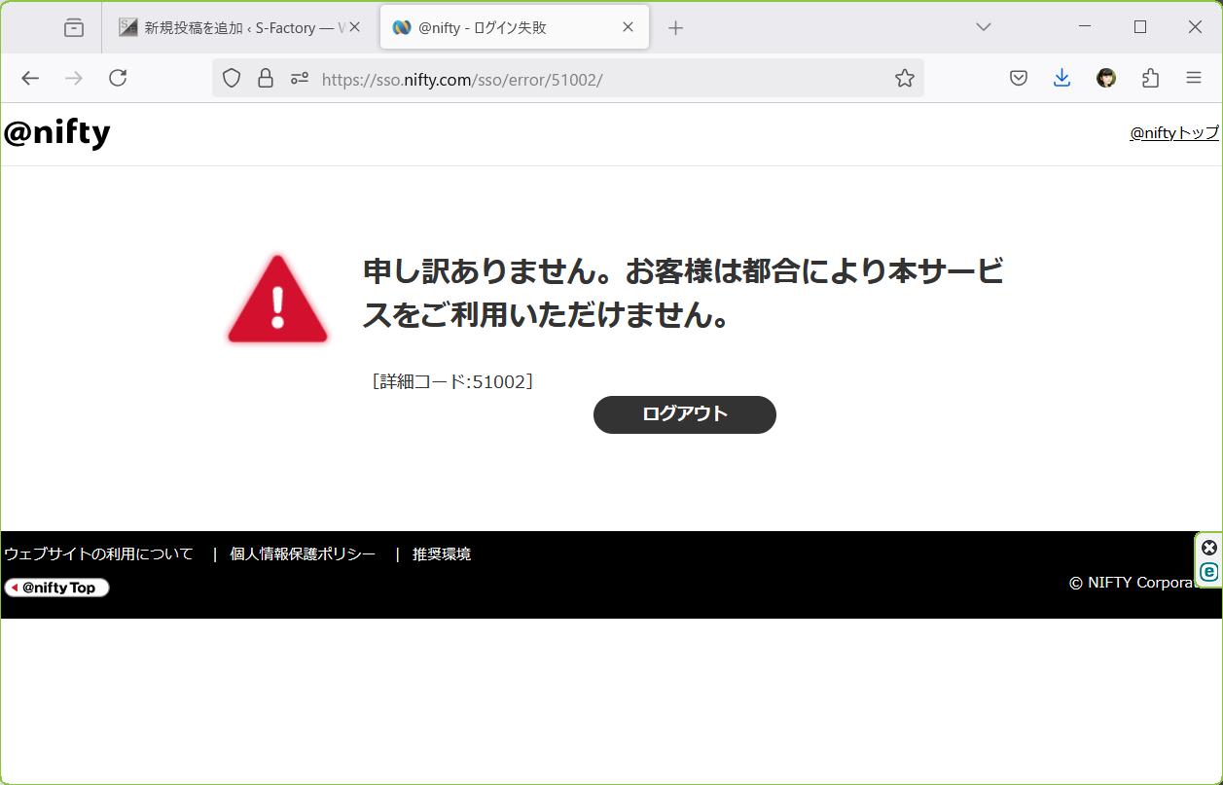
Task: Bookmark this page with star icon
Action: coord(905,79)
